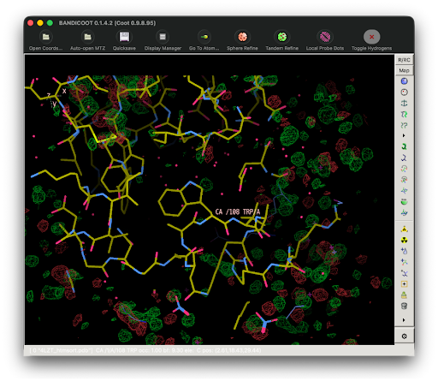Select the Regularize Zone circle icon
438x387 pixels.
(x=404, y=92)
